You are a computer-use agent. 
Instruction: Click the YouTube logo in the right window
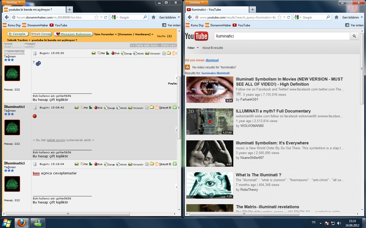tap(196, 36)
